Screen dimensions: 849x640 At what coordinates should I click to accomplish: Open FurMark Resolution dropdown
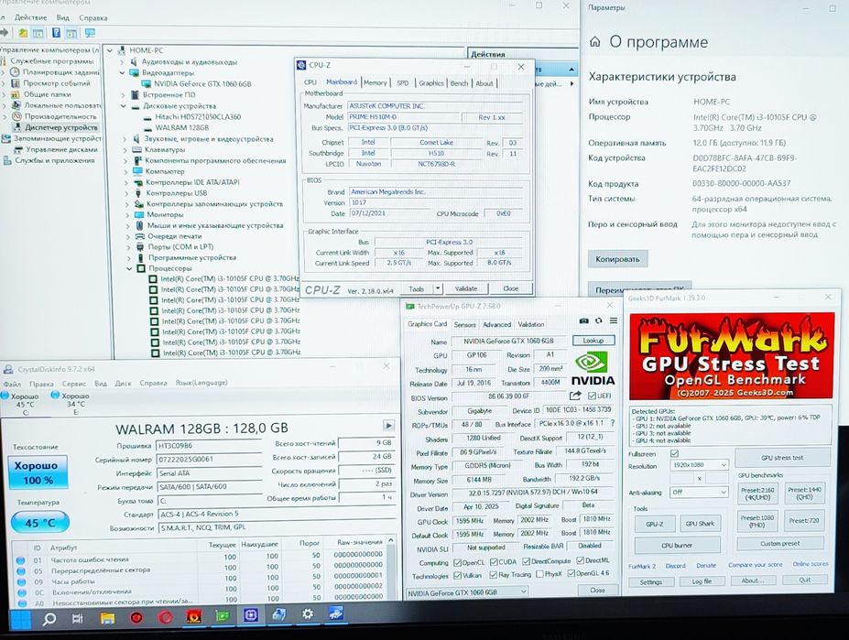699,464
